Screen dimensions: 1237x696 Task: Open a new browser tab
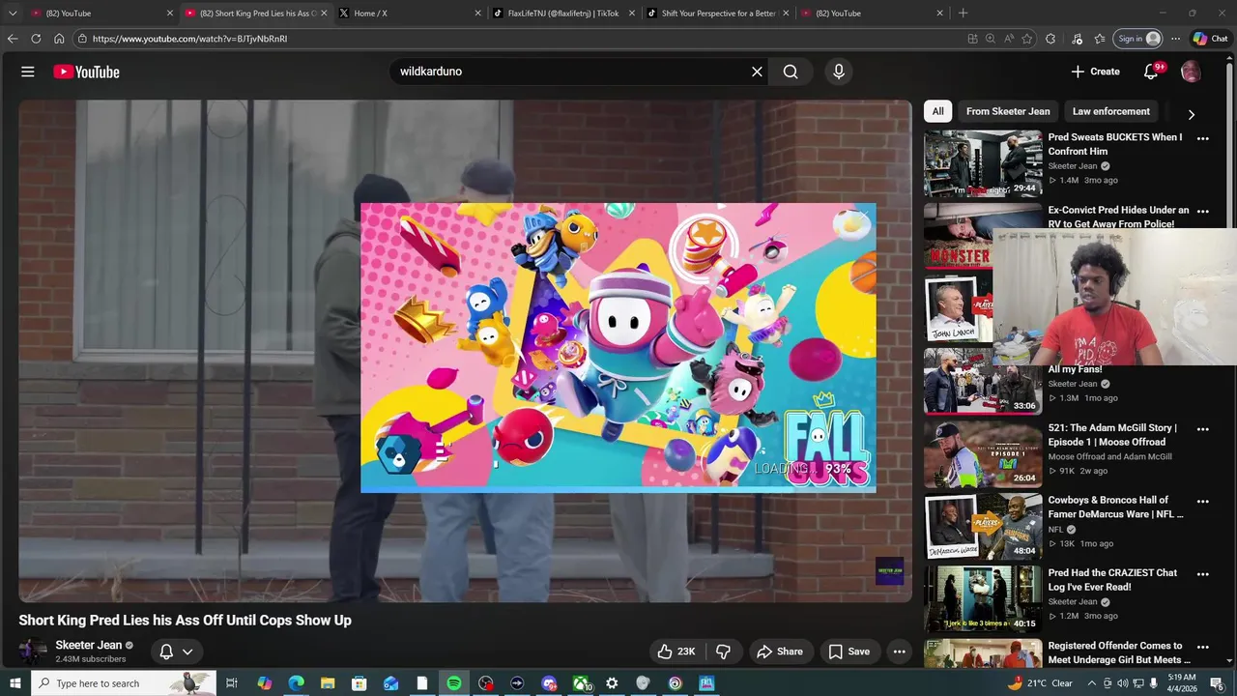[x=963, y=14]
